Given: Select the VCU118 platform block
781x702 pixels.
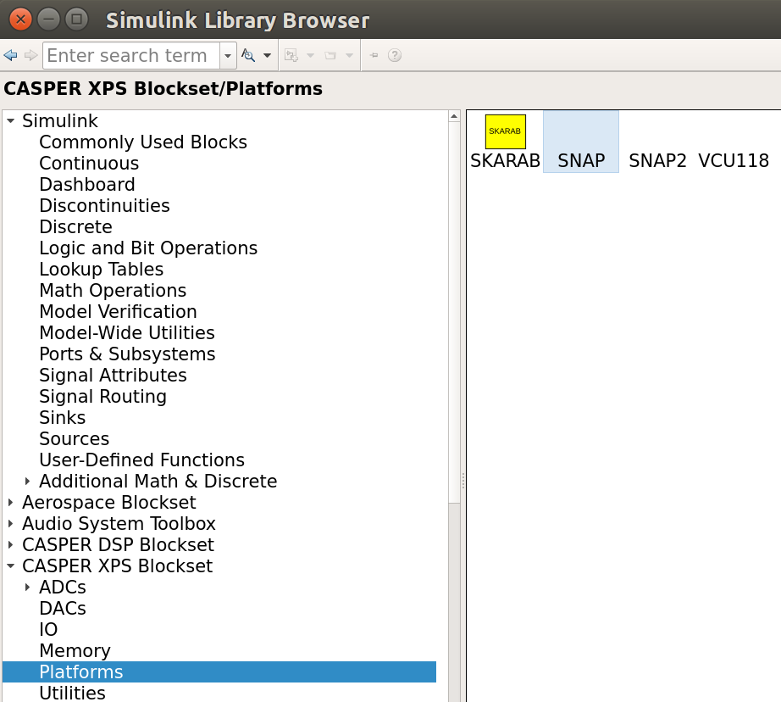Looking at the screenshot, I should tap(734, 160).
